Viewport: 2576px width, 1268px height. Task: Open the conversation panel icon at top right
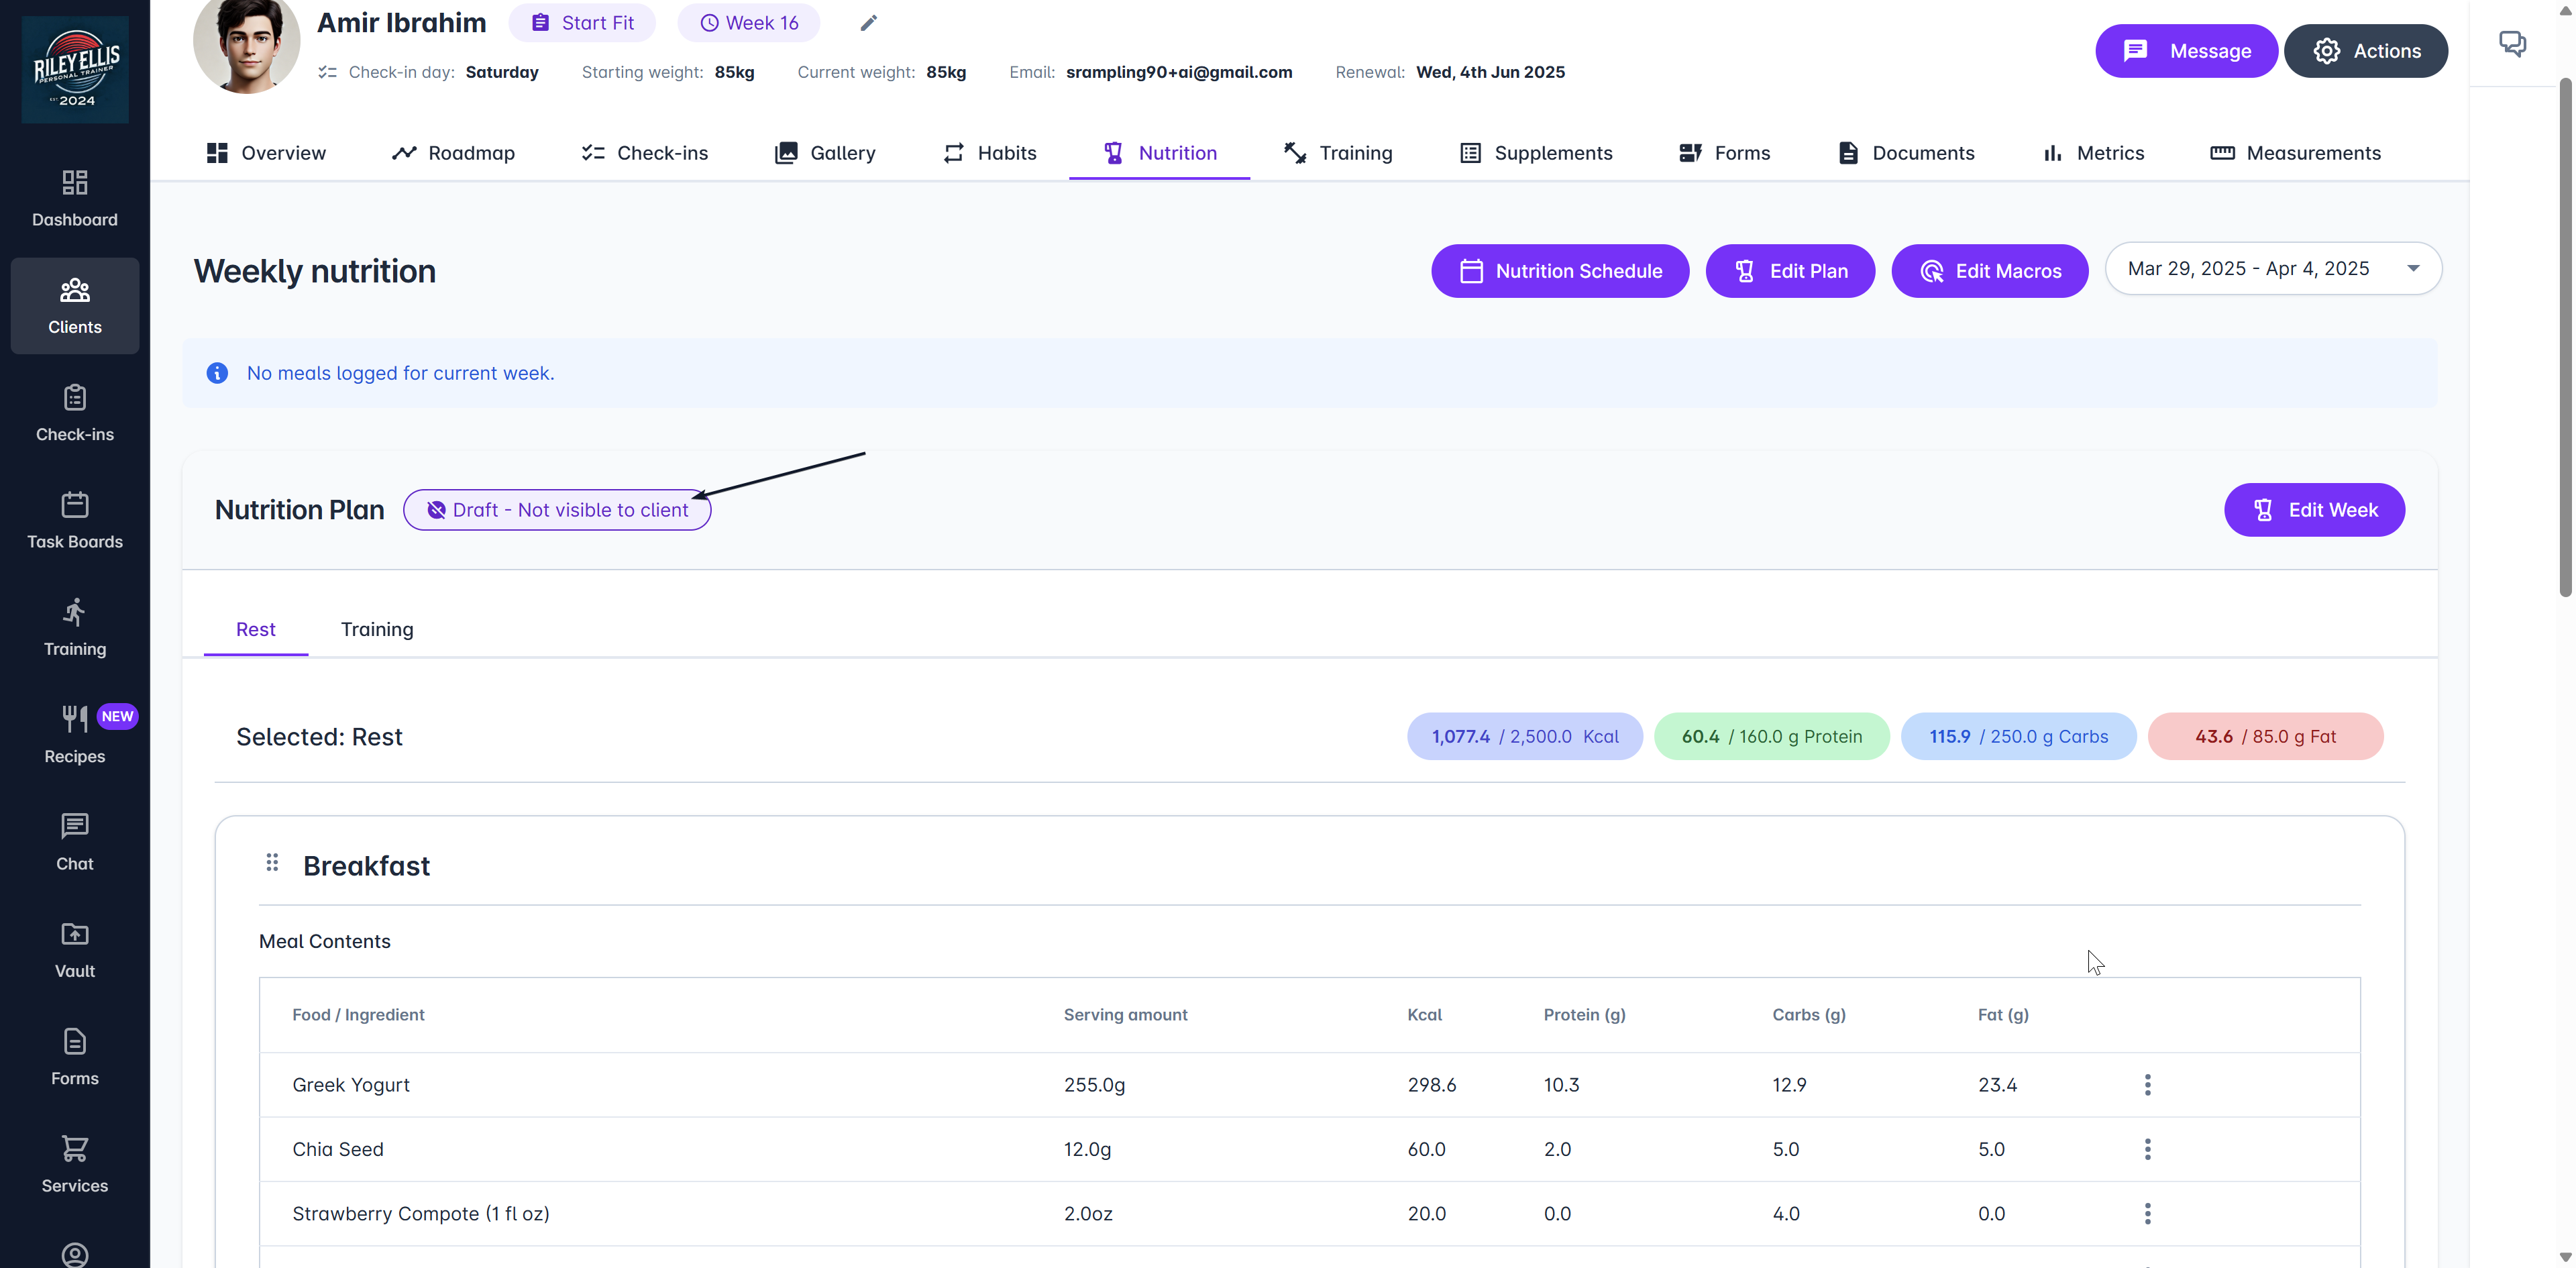pyautogui.click(x=2512, y=43)
